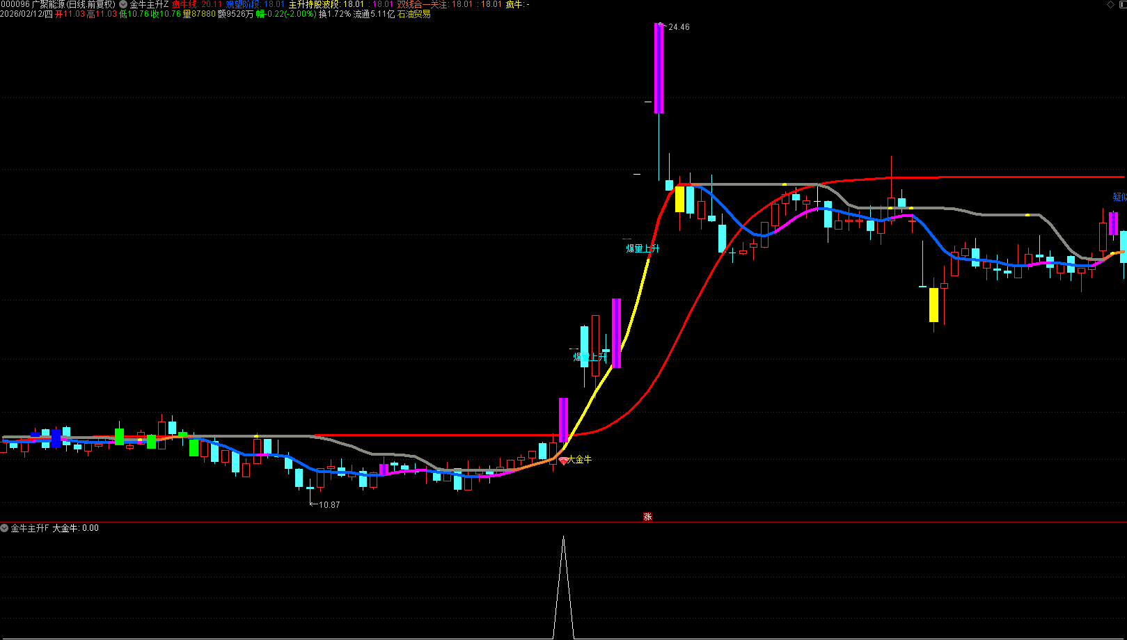The width and height of the screenshot is (1127, 640).
Task: Click the upper 爆量上升 annotation
Action: click(x=642, y=248)
